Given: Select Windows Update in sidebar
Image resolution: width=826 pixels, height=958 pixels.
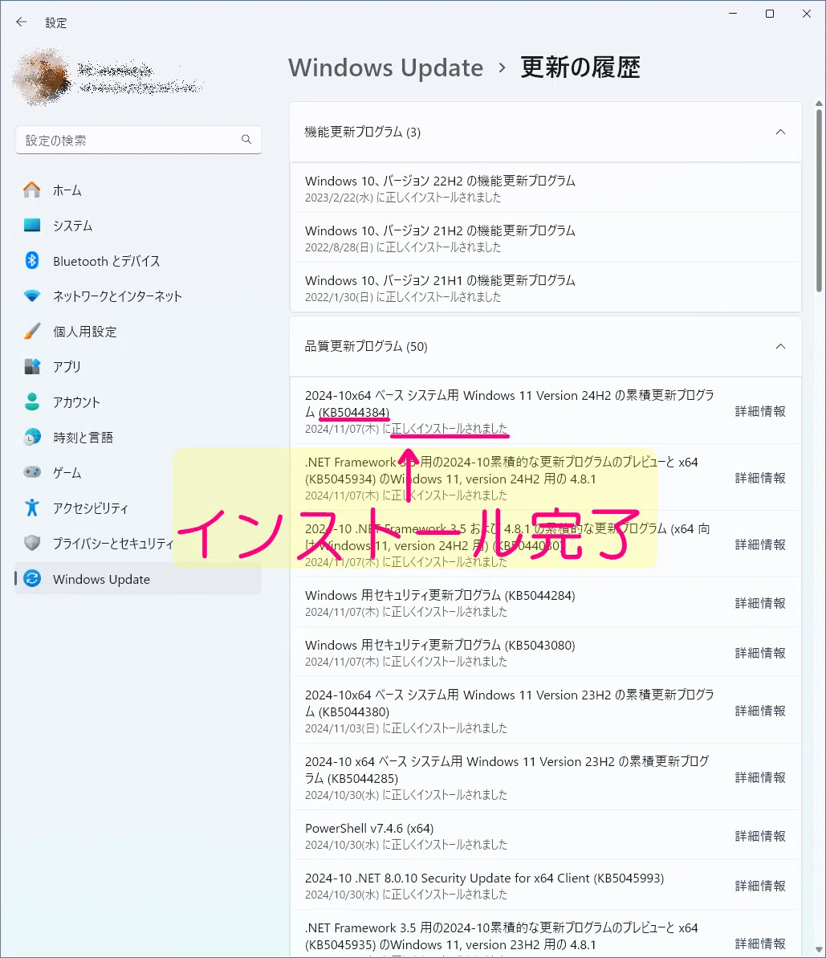Looking at the screenshot, I should pos(138,579).
